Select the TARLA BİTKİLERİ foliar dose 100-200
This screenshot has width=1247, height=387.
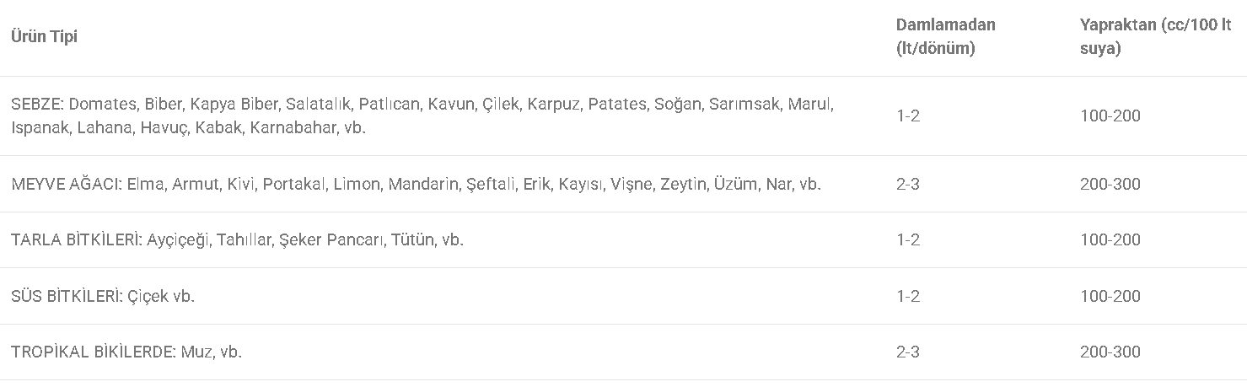(x=1110, y=239)
